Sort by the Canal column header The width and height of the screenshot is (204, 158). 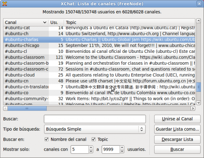[x=26, y=22]
